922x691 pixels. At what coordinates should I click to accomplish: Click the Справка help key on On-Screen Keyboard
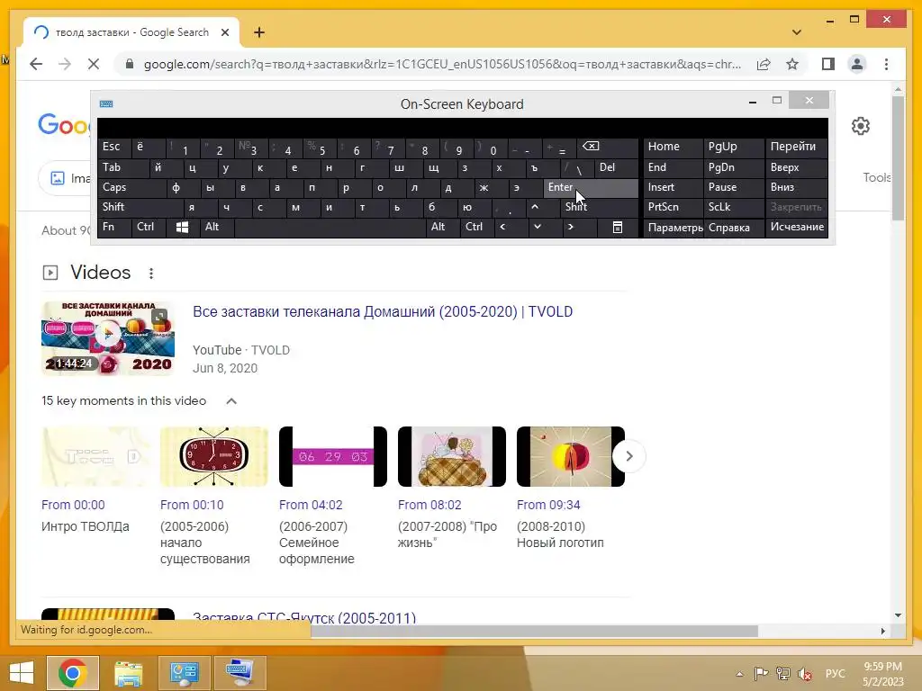733,228
